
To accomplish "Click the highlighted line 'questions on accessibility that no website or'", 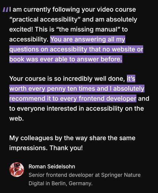I will click(x=76, y=49).
